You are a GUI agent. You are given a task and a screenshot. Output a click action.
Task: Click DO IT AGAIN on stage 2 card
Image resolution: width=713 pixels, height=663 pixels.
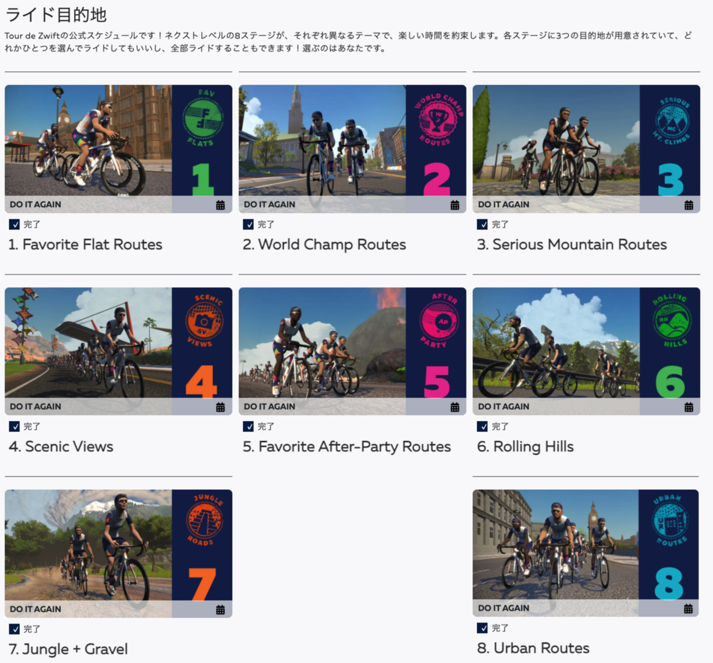pyautogui.click(x=269, y=205)
